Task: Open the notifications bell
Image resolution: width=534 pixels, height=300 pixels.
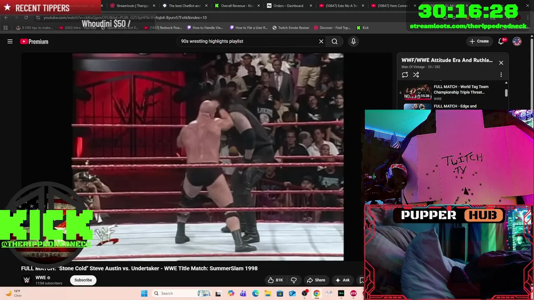Action: click(501, 41)
